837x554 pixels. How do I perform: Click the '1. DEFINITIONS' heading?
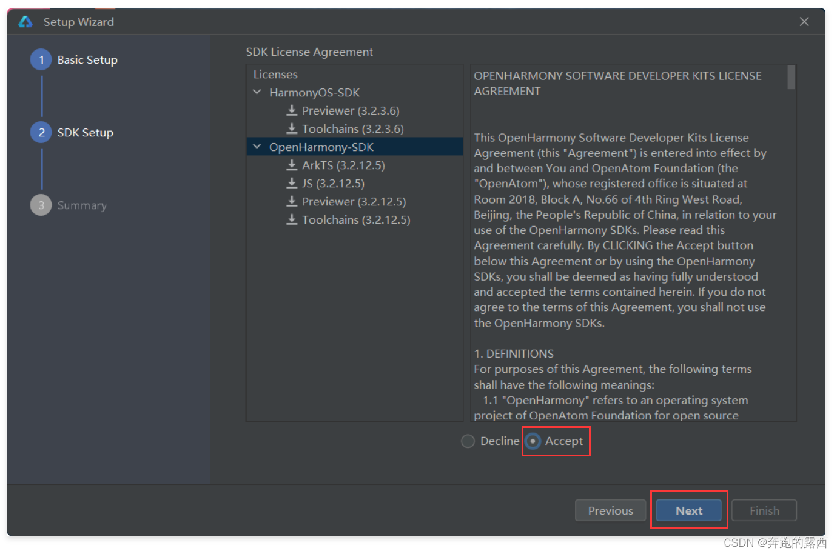click(x=514, y=353)
